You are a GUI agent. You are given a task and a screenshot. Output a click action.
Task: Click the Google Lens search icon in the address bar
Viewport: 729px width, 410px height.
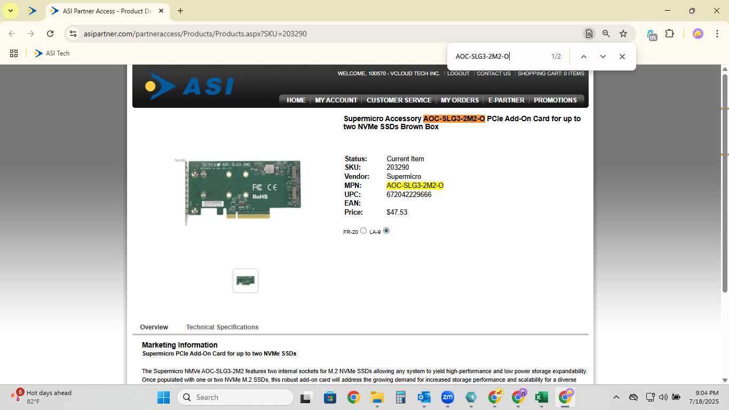(589, 34)
